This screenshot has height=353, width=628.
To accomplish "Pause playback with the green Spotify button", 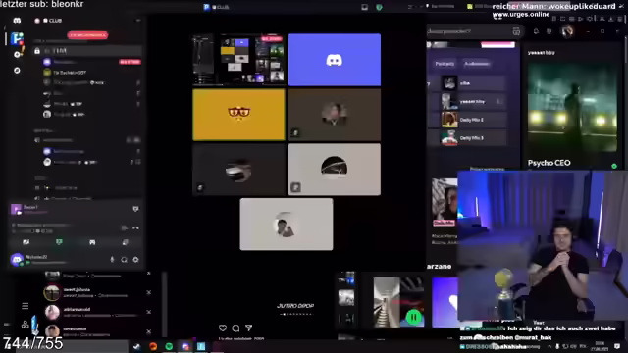I will [x=414, y=317].
